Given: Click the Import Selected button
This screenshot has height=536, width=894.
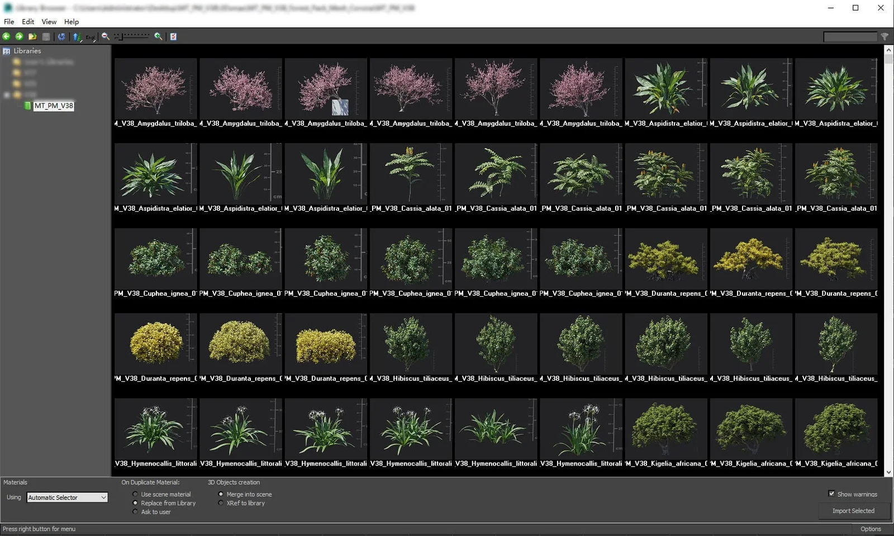Looking at the screenshot, I should (x=854, y=510).
